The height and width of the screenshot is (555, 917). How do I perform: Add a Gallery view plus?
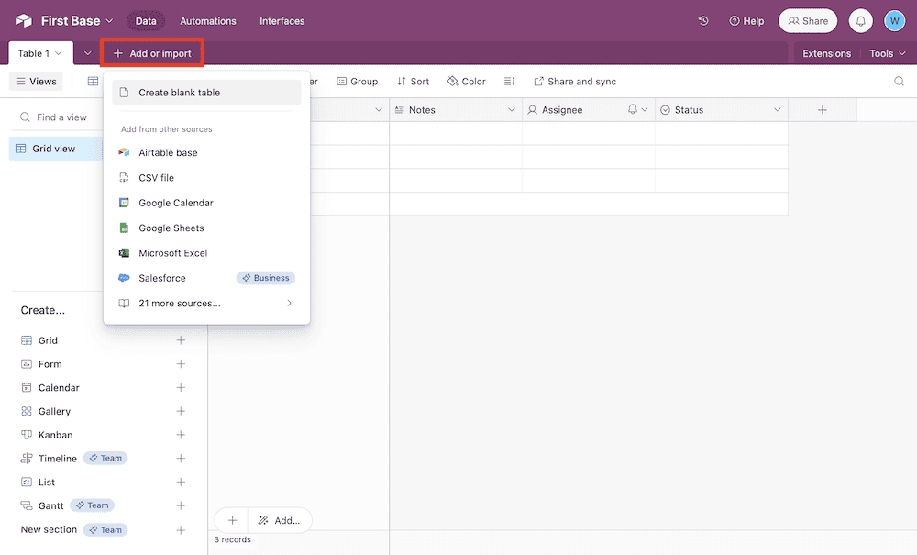(x=181, y=411)
